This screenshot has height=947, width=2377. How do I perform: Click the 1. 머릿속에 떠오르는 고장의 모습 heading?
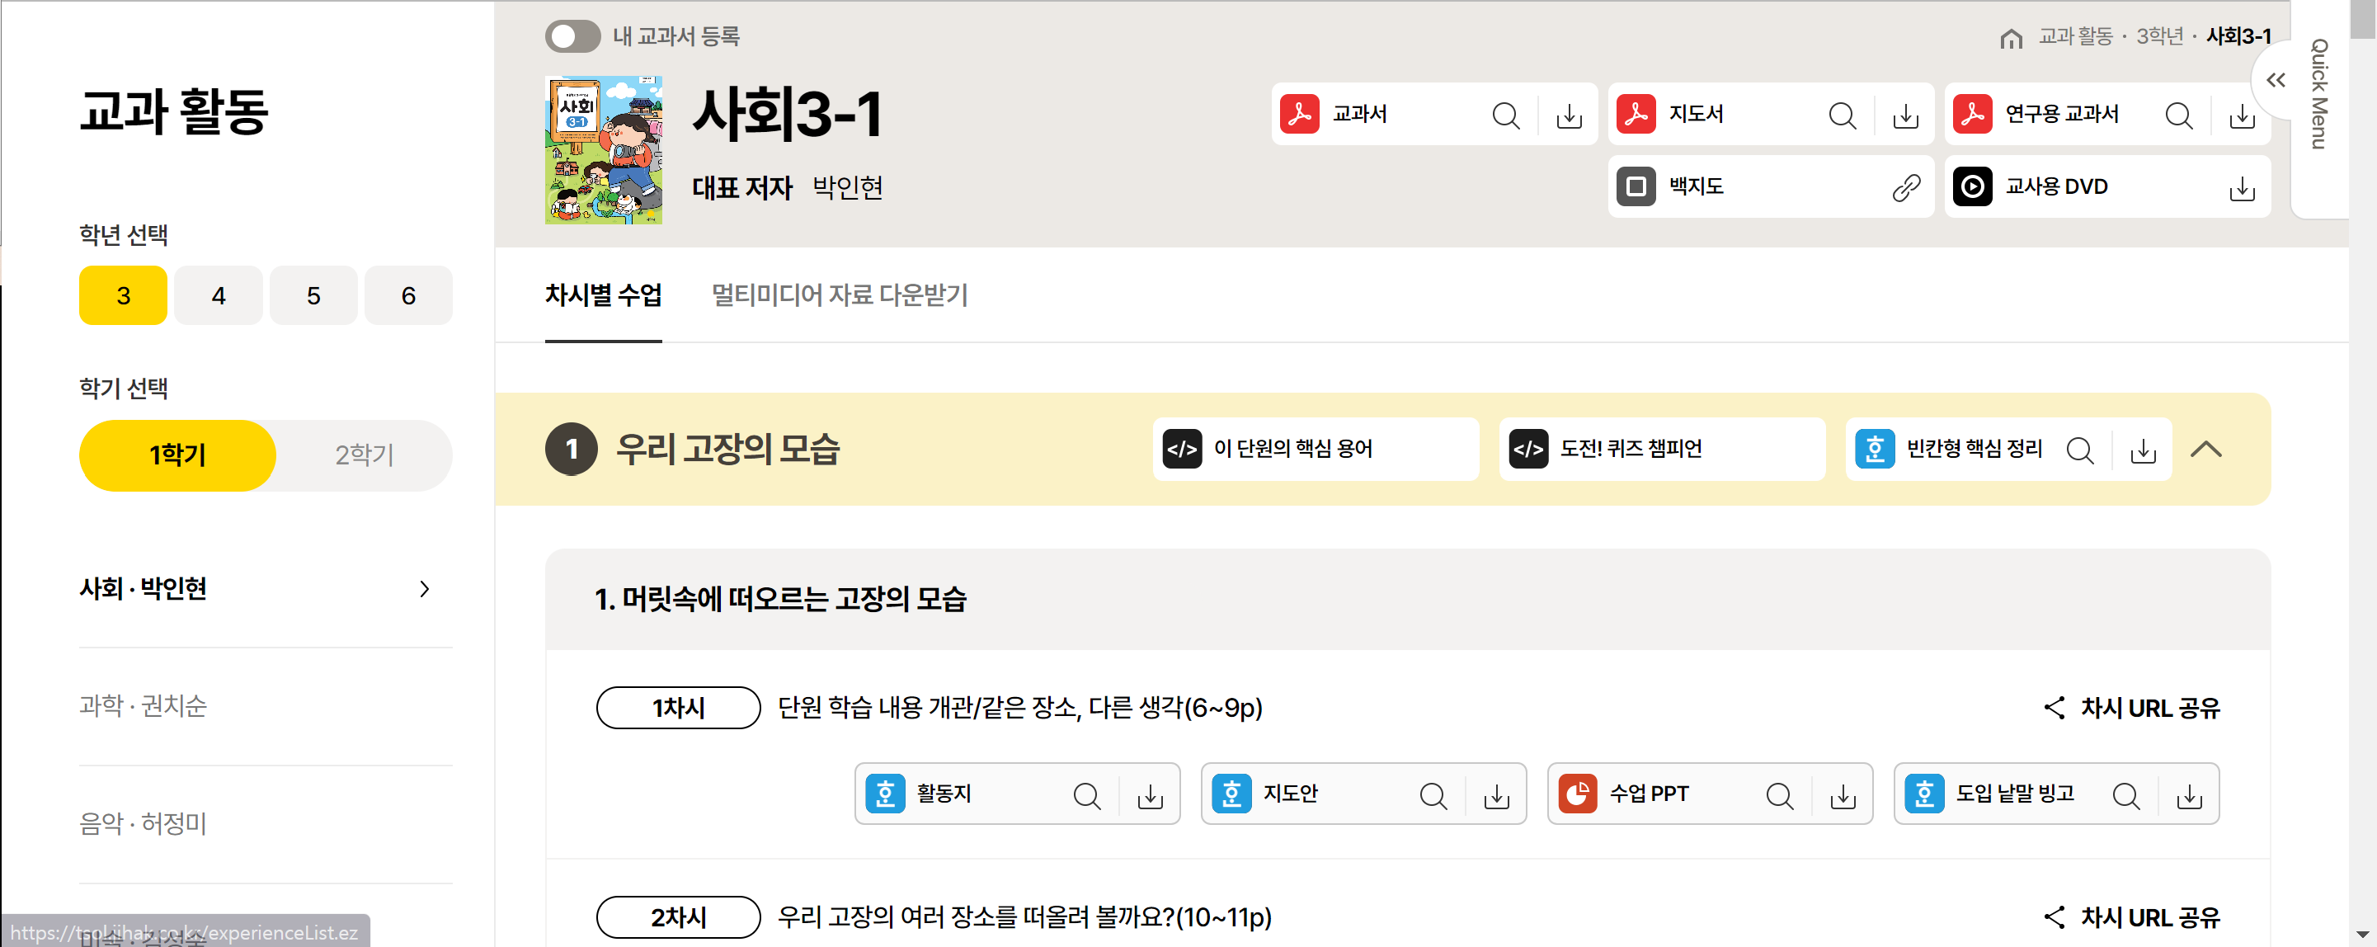780,599
